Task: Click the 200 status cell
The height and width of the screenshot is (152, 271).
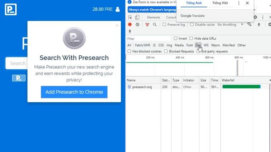Action: coord(165,87)
